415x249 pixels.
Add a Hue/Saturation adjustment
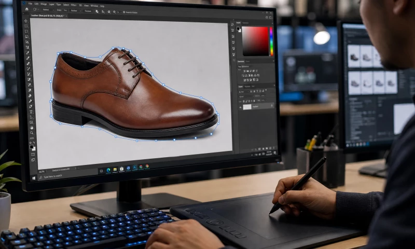tap(243, 75)
